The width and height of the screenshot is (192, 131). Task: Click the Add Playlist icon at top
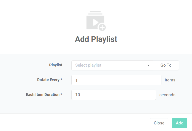[x=96, y=21]
